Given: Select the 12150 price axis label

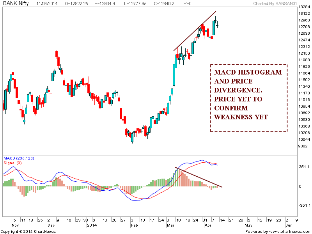Looking at the screenshot, I should 304,53.
